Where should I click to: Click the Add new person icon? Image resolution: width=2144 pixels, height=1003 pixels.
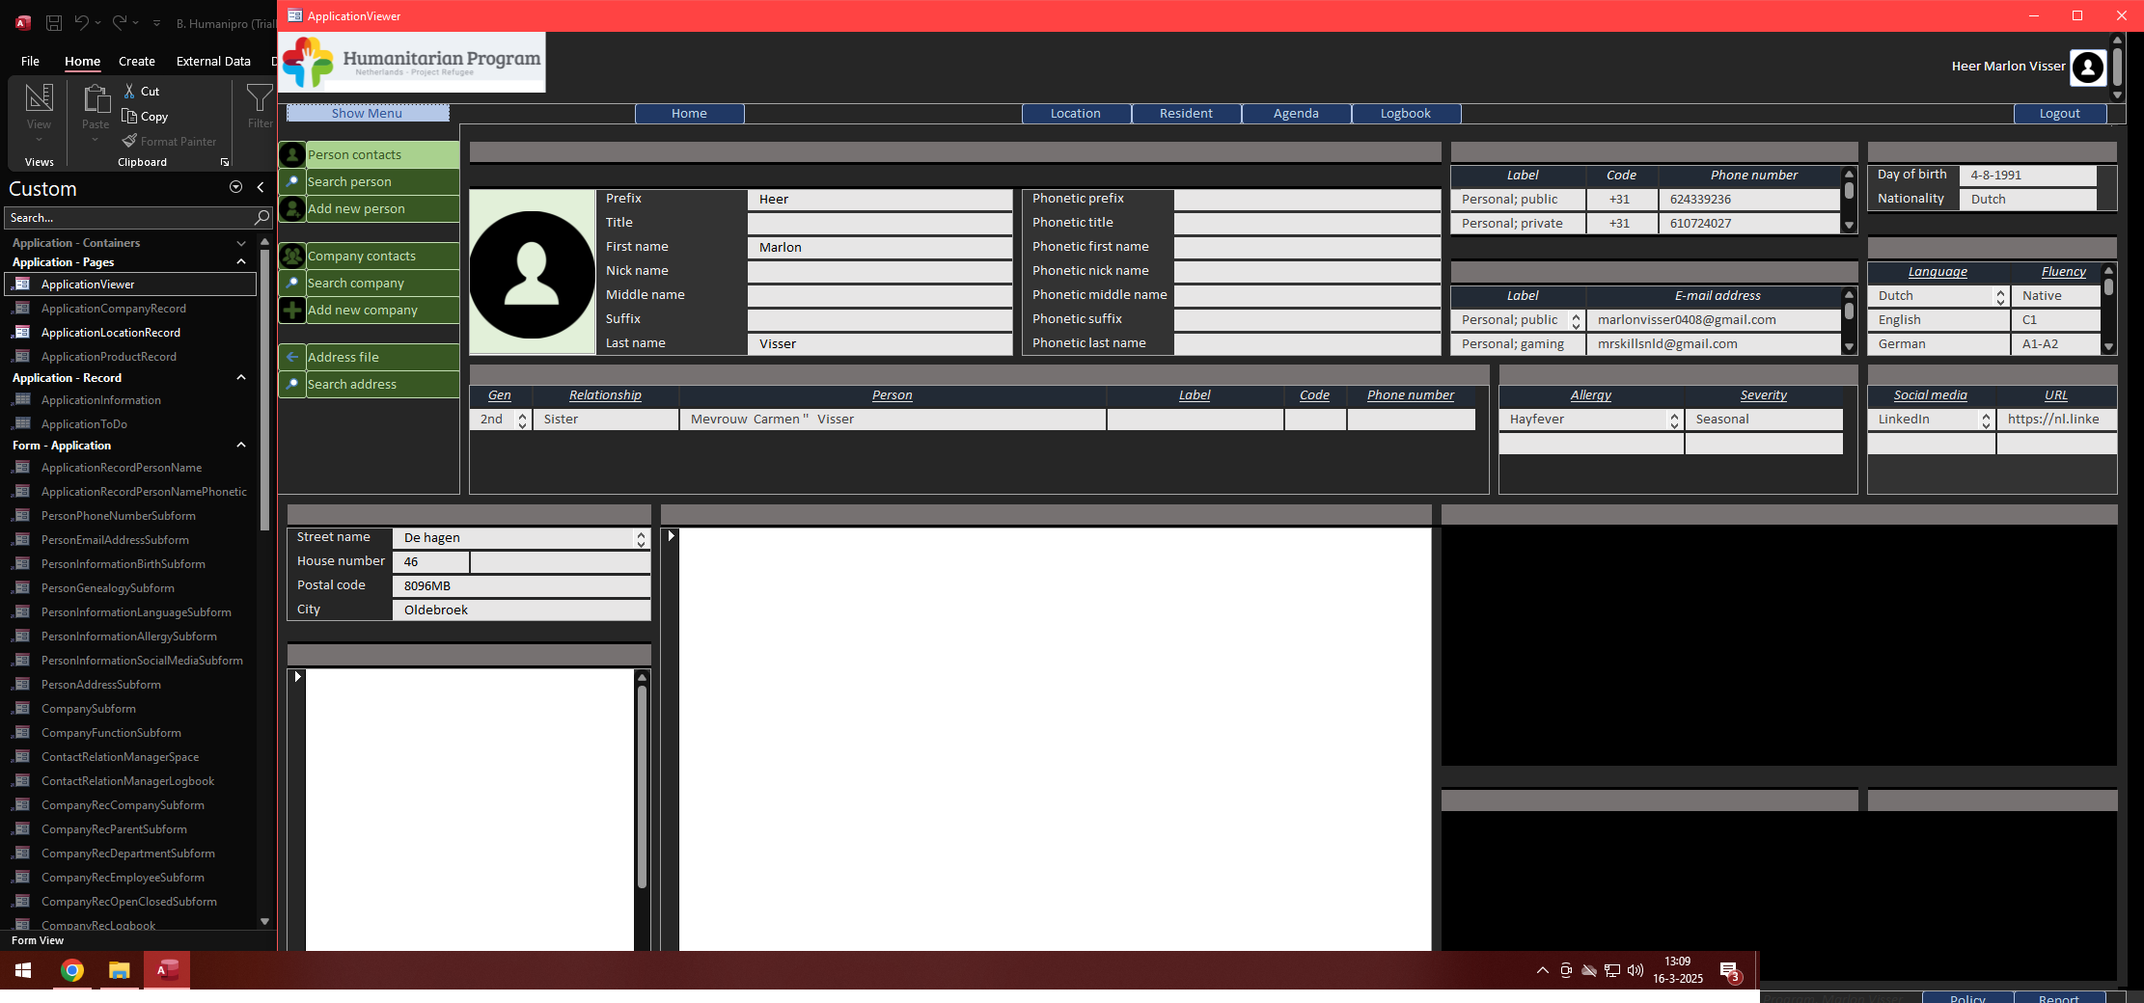pos(292,208)
